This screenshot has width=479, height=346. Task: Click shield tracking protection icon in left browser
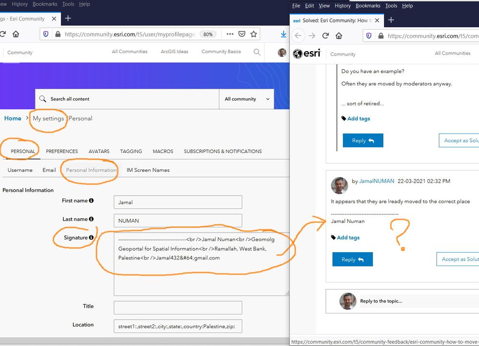[46, 34]
